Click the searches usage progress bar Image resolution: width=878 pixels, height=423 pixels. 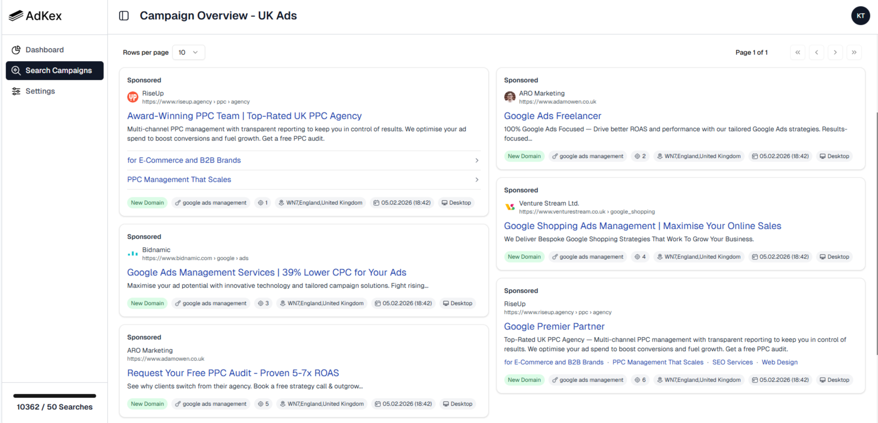pos(55,396)
